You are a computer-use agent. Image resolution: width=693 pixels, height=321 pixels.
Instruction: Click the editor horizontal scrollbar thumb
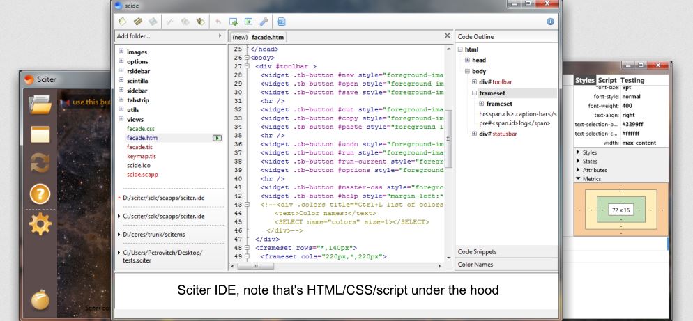(255, 266)
